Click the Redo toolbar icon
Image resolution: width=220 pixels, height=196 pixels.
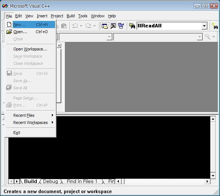coord(88,26)
